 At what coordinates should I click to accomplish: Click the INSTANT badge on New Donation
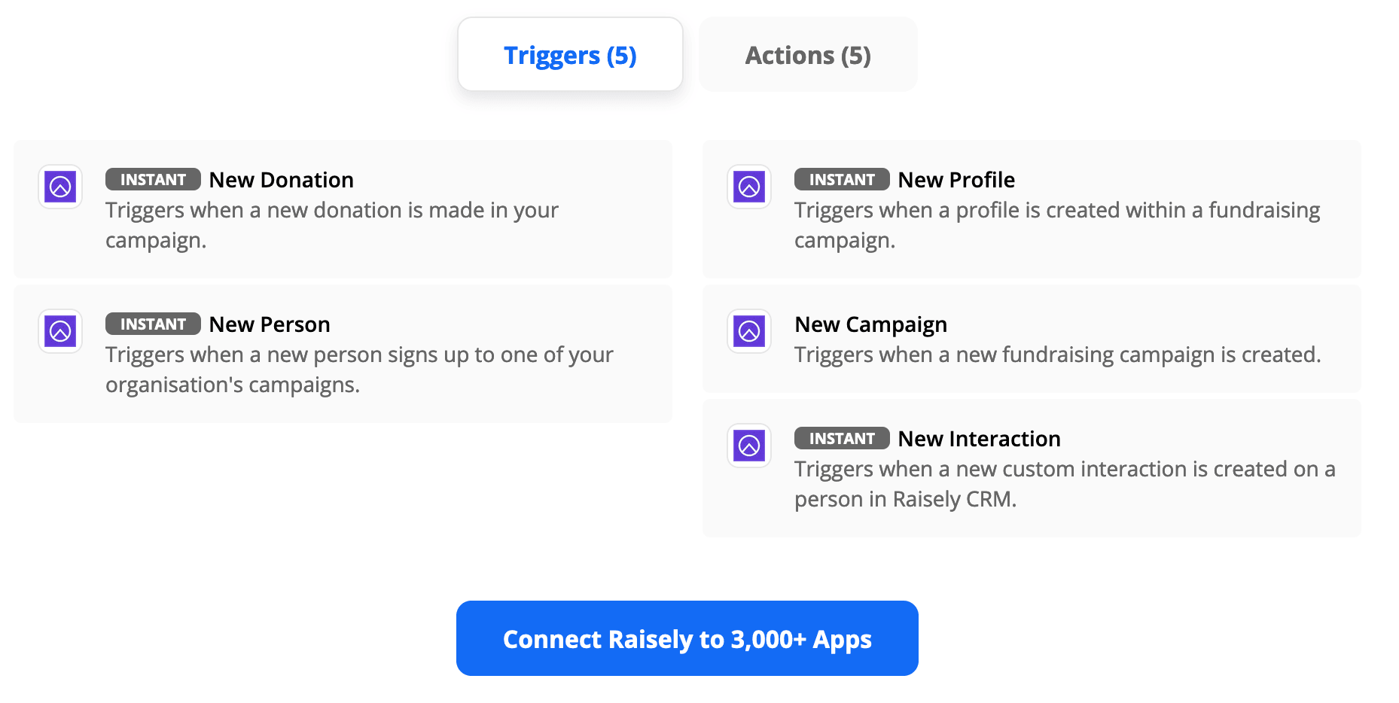pyautogui.click(x=153, y=180)
